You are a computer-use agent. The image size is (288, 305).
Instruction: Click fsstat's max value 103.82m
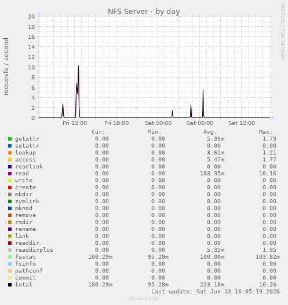coord(268,257)
